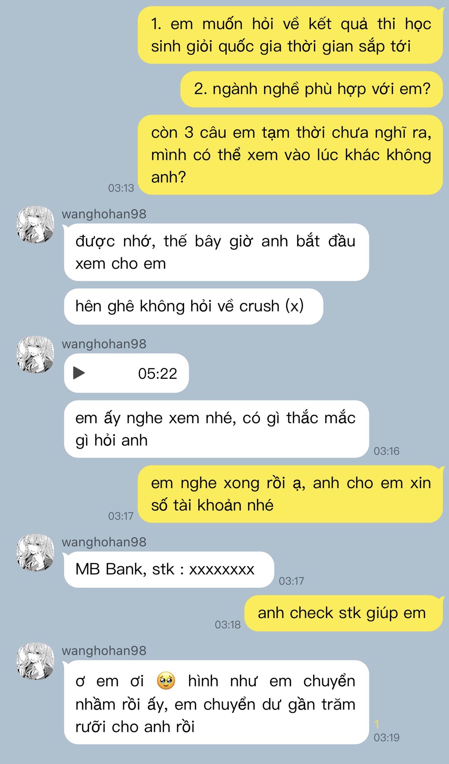Click the pleading face emoji
449x764 pixels.
(166, 681)
